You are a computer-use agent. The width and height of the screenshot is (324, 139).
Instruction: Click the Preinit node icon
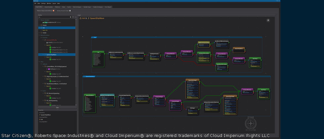click(41, 25)
